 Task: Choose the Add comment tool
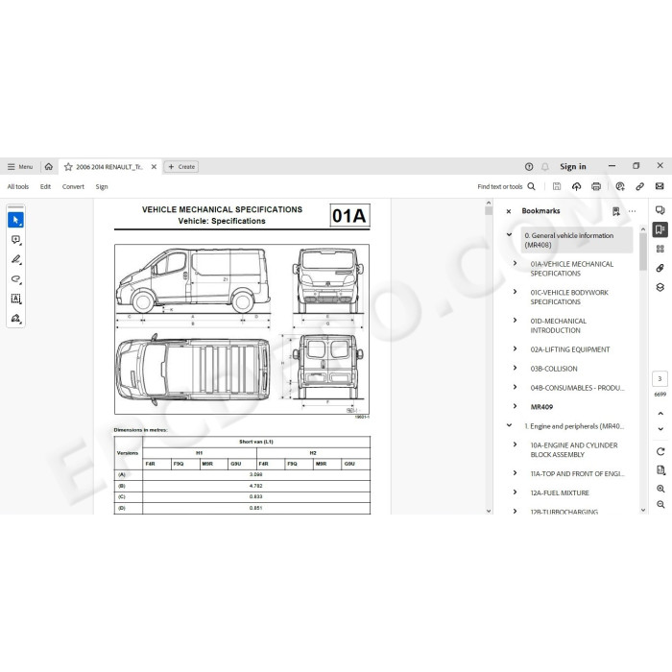coord(16,240)
